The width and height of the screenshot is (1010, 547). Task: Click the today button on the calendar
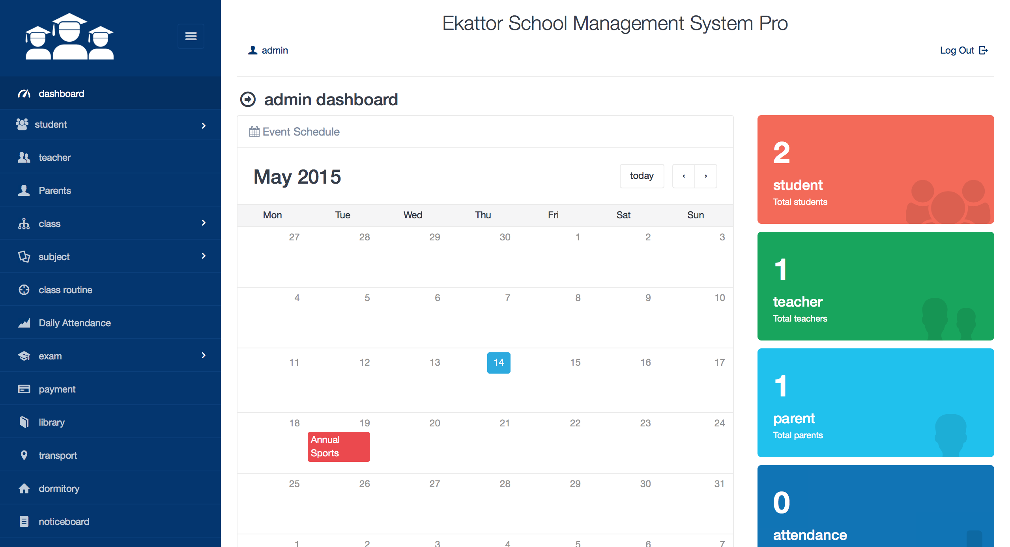[x=642, y=176]
